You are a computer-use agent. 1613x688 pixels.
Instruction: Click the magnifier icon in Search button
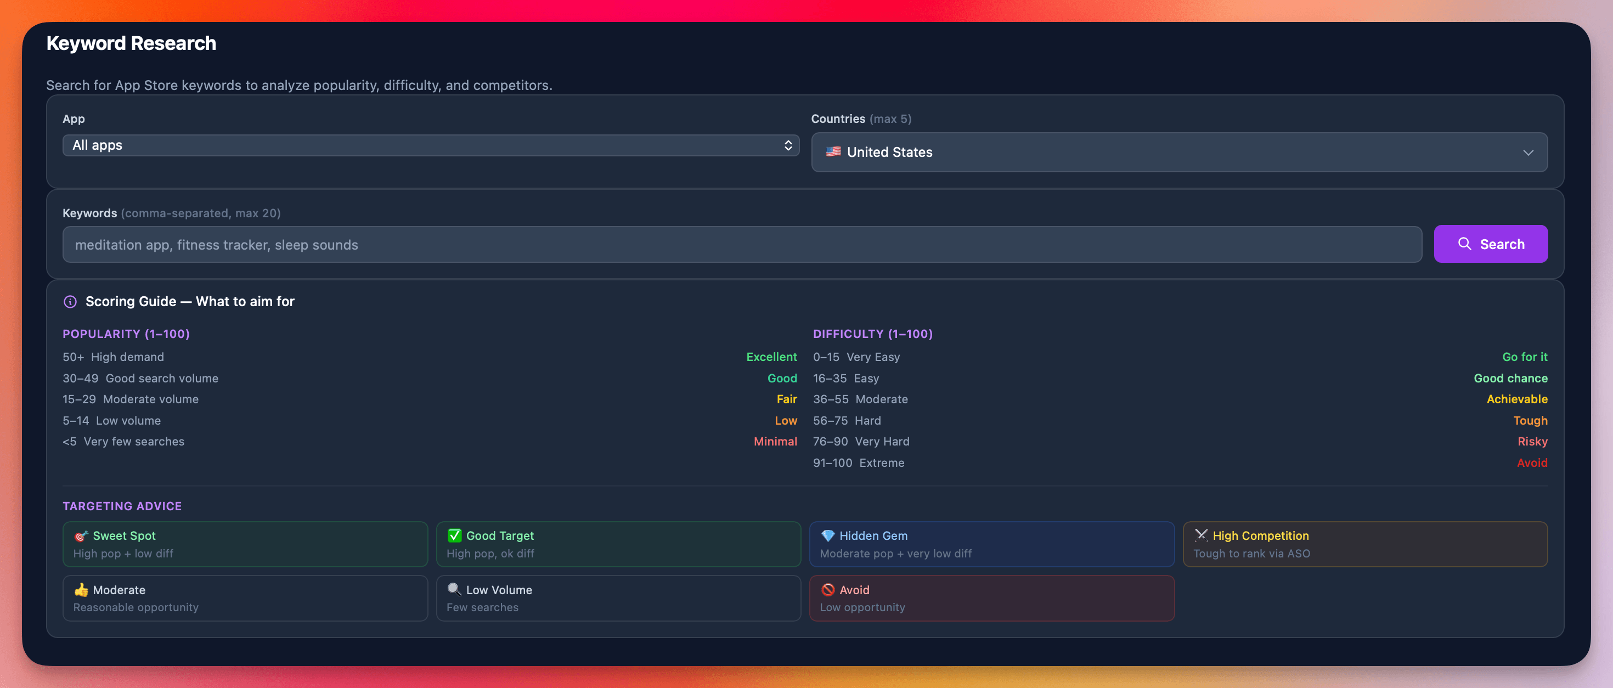point(1464,244)
